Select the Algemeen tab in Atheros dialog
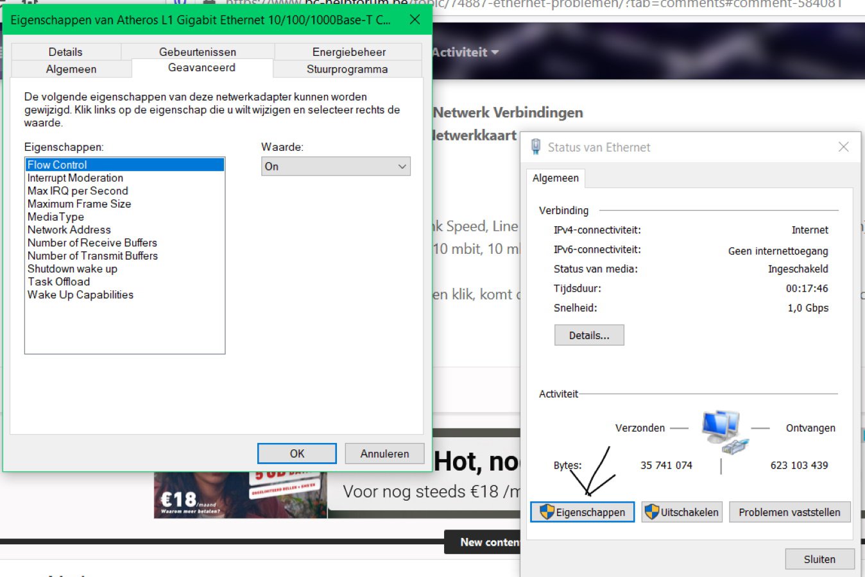The width and height of the screenshot is (865, 577). 71,69
